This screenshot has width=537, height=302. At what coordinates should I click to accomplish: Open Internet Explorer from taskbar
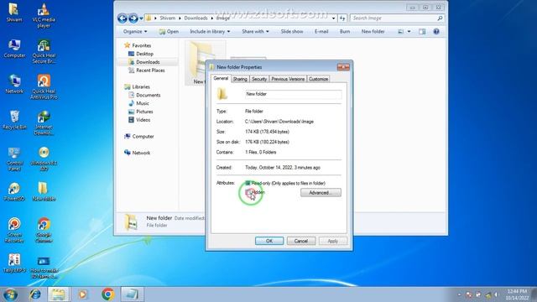(x=34, y=294)
